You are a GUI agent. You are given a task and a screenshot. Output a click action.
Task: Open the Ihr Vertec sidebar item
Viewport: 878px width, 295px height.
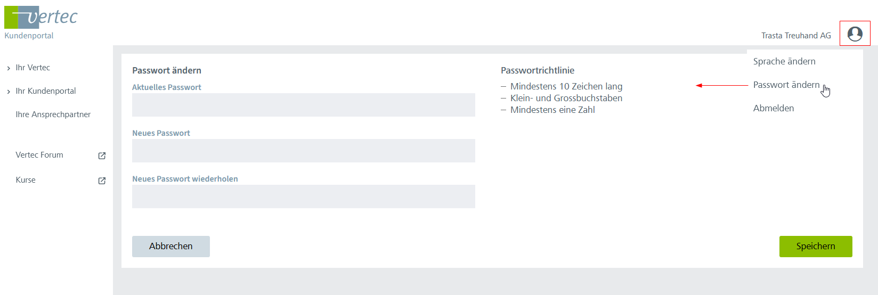coord(32,68)
